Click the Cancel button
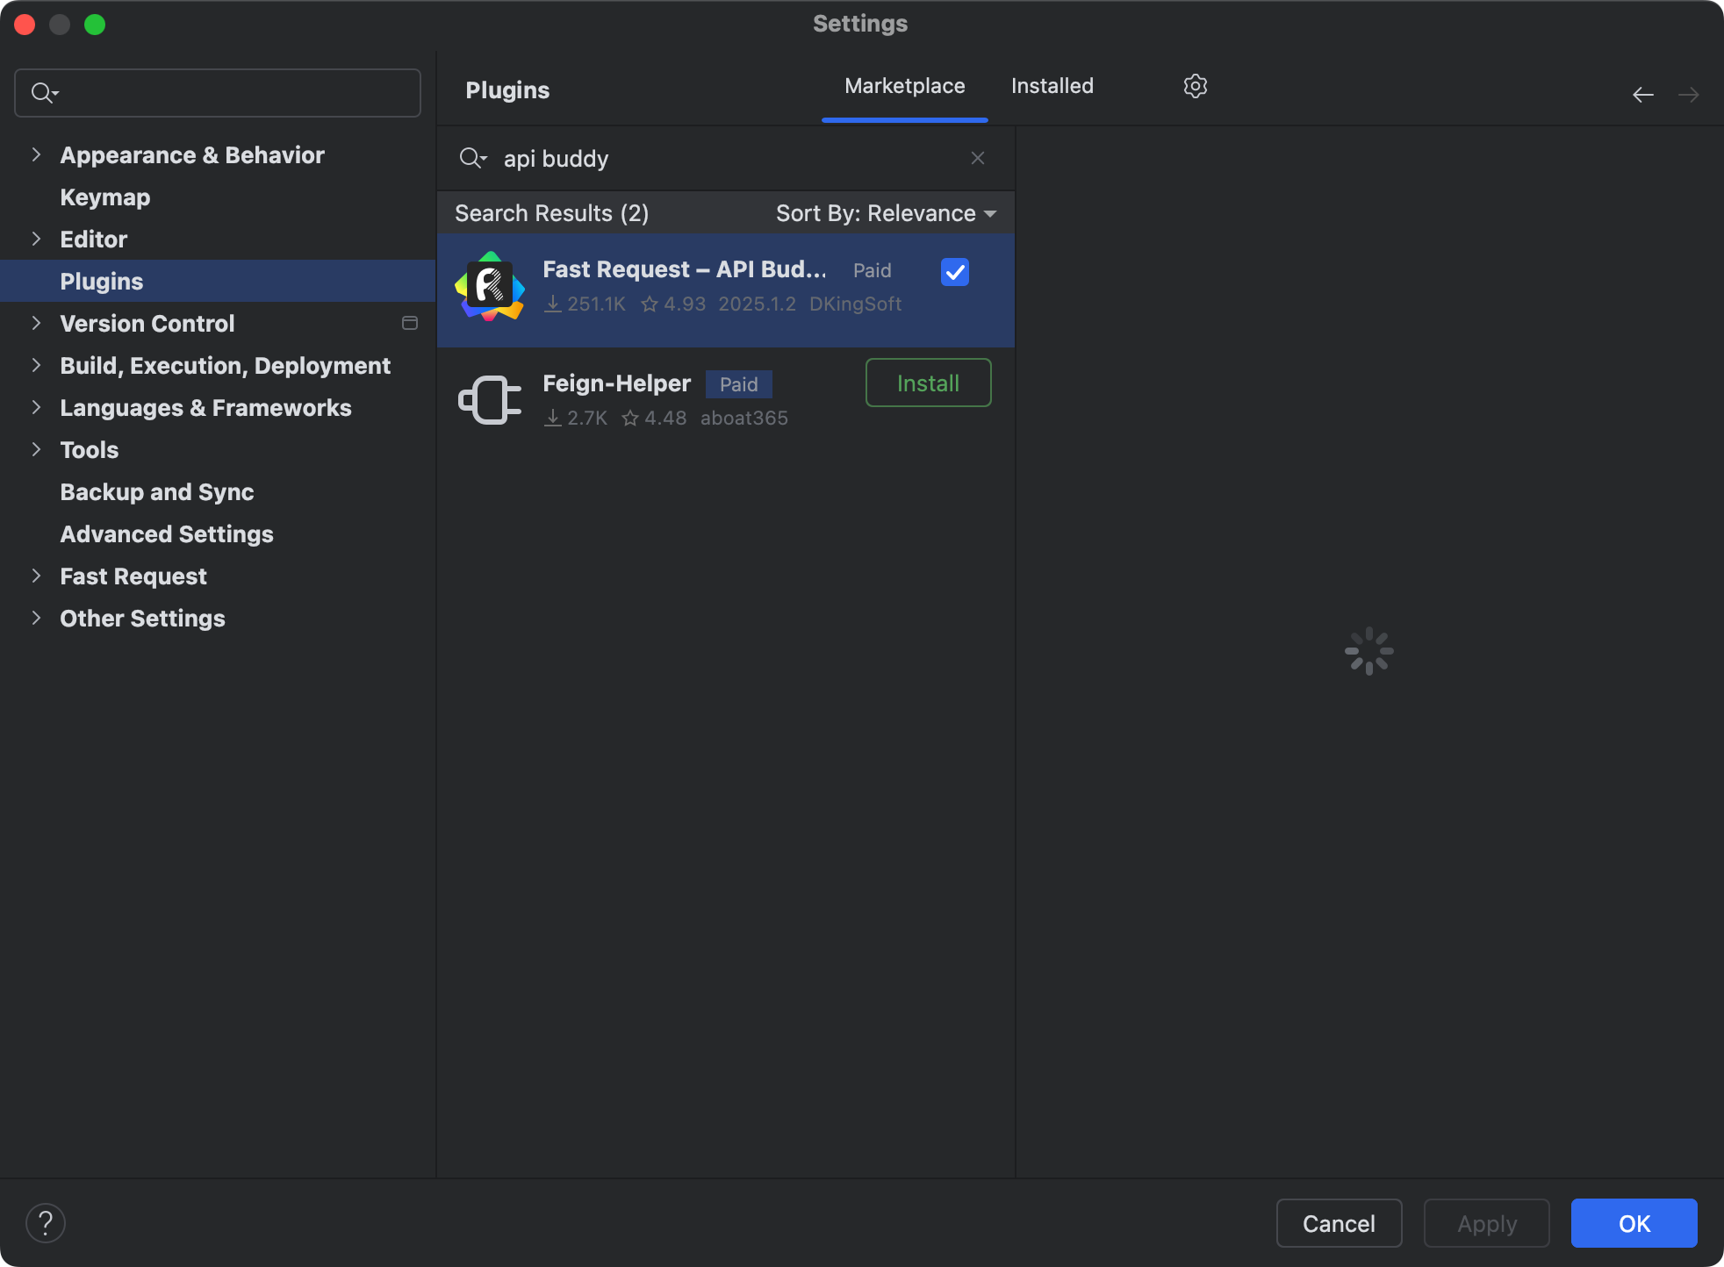The width and height of the screenshot is (1724, 1267). [1338, 1223]
